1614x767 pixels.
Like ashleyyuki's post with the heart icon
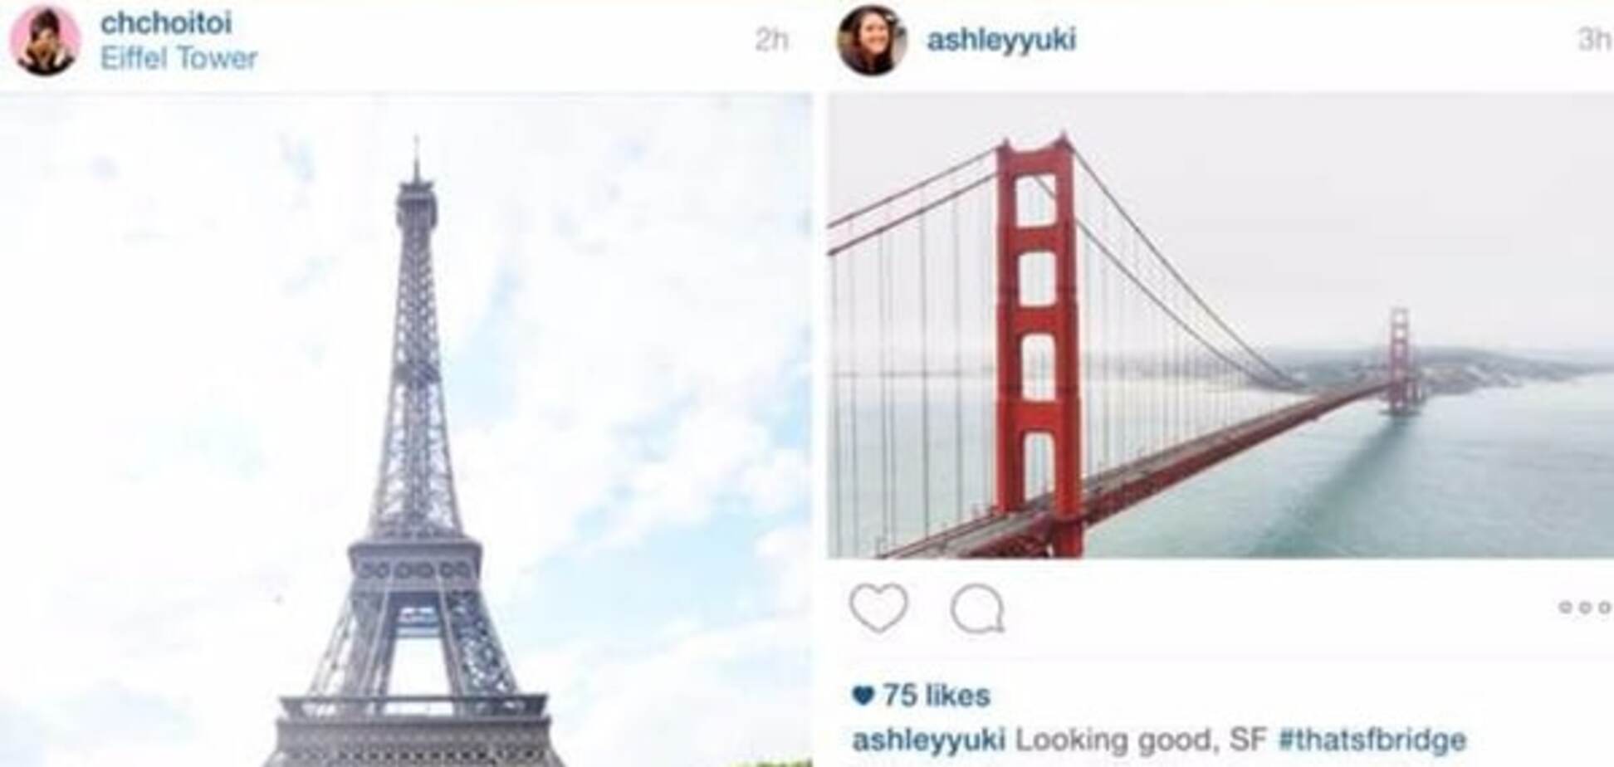pyautogui.click(x=878, y=608)
